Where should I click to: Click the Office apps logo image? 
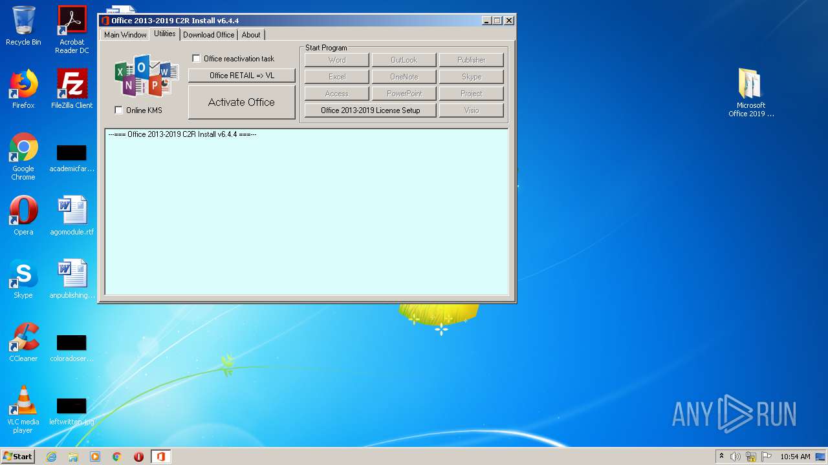[146, 76]
